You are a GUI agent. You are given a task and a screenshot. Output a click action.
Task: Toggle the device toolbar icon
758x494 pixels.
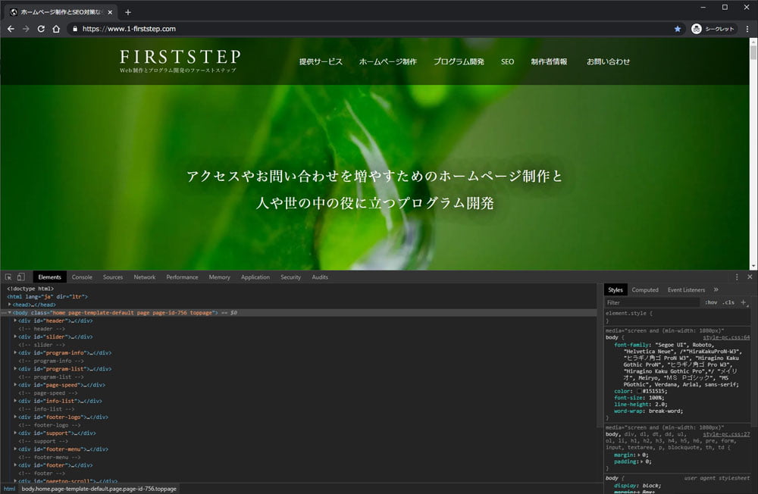tap(20, 277)
